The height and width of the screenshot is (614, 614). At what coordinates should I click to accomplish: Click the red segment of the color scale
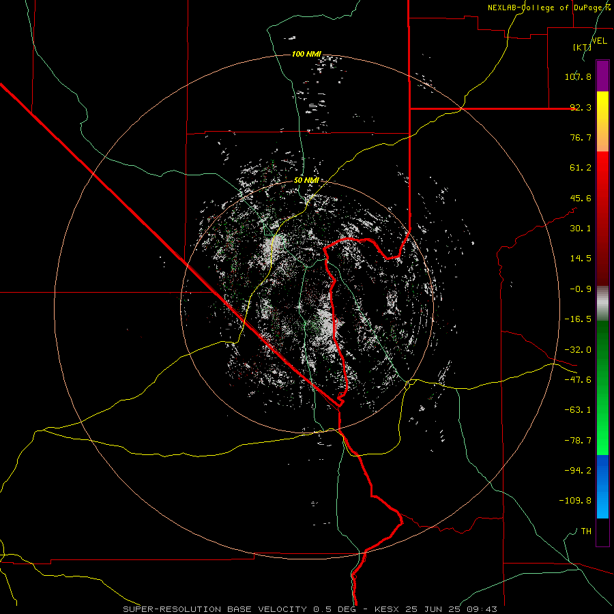602,218
